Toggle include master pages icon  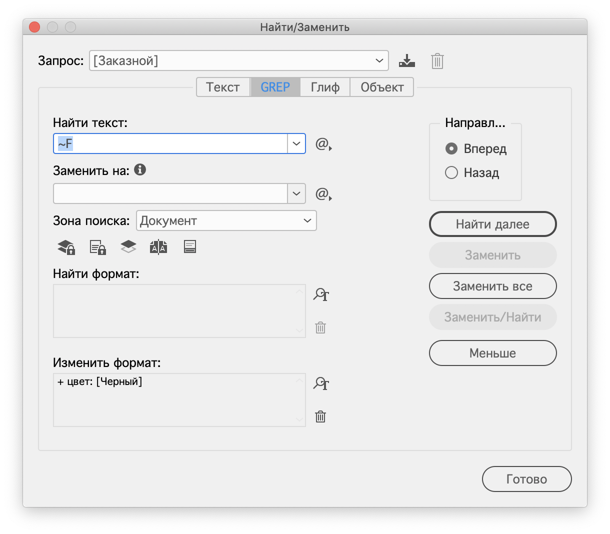point(158,246)
